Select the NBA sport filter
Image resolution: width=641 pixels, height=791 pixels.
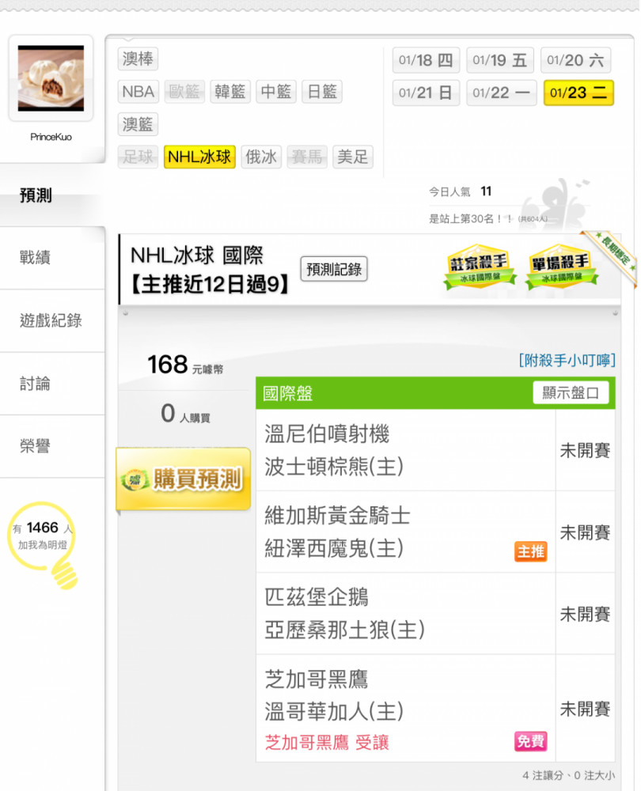pyautogui.click(x=138, y=92)
